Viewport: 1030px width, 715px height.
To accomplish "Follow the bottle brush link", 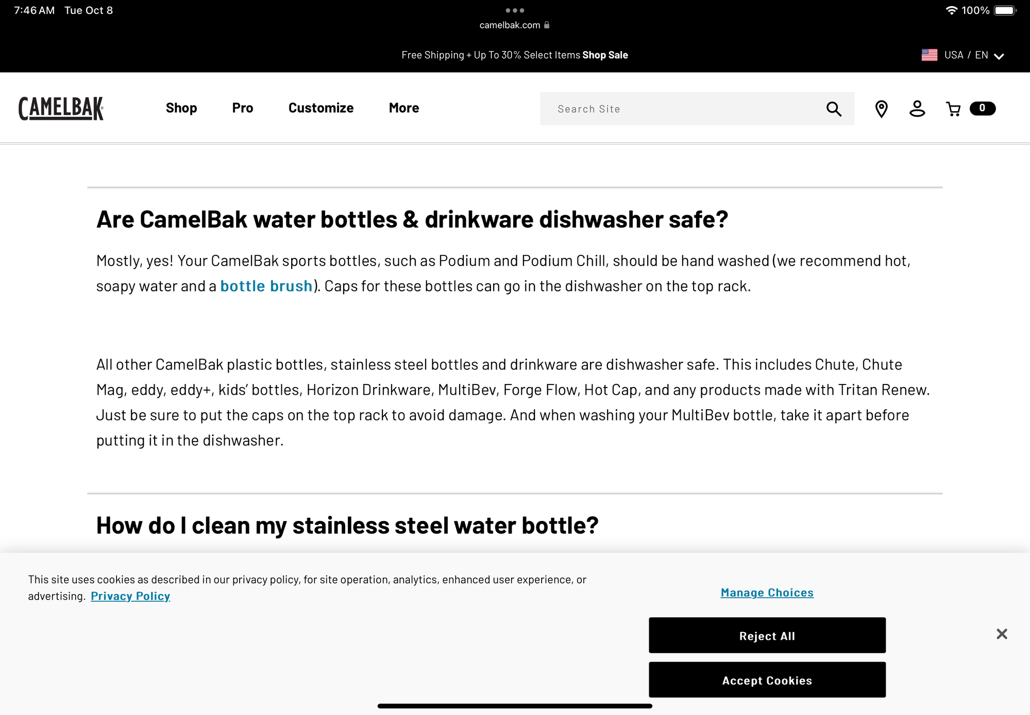I will click(x=266, y=286).
